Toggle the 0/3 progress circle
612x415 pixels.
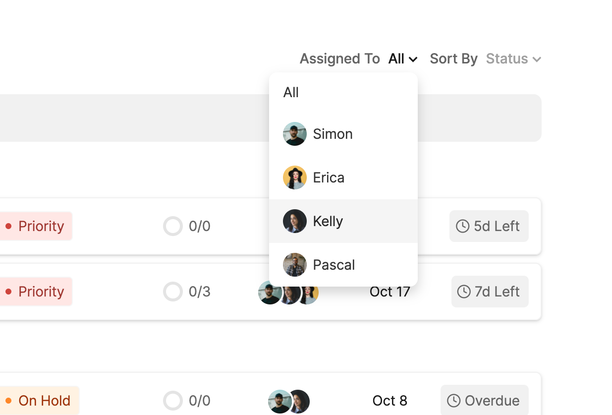click(x=173, y=292)
